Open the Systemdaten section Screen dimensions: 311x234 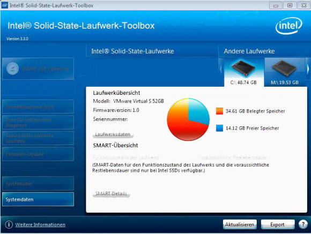click(x=38, y=199)
